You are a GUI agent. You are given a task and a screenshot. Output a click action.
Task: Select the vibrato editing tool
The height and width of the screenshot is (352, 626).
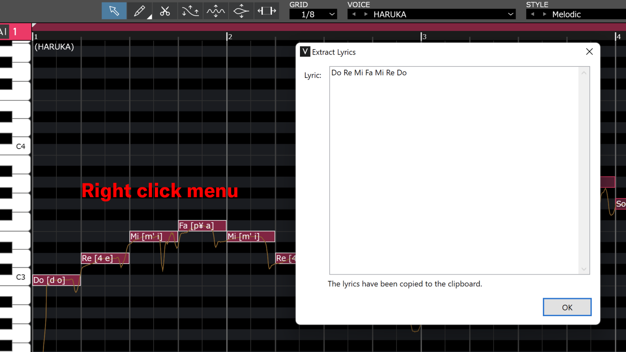[x=216, y=11]
